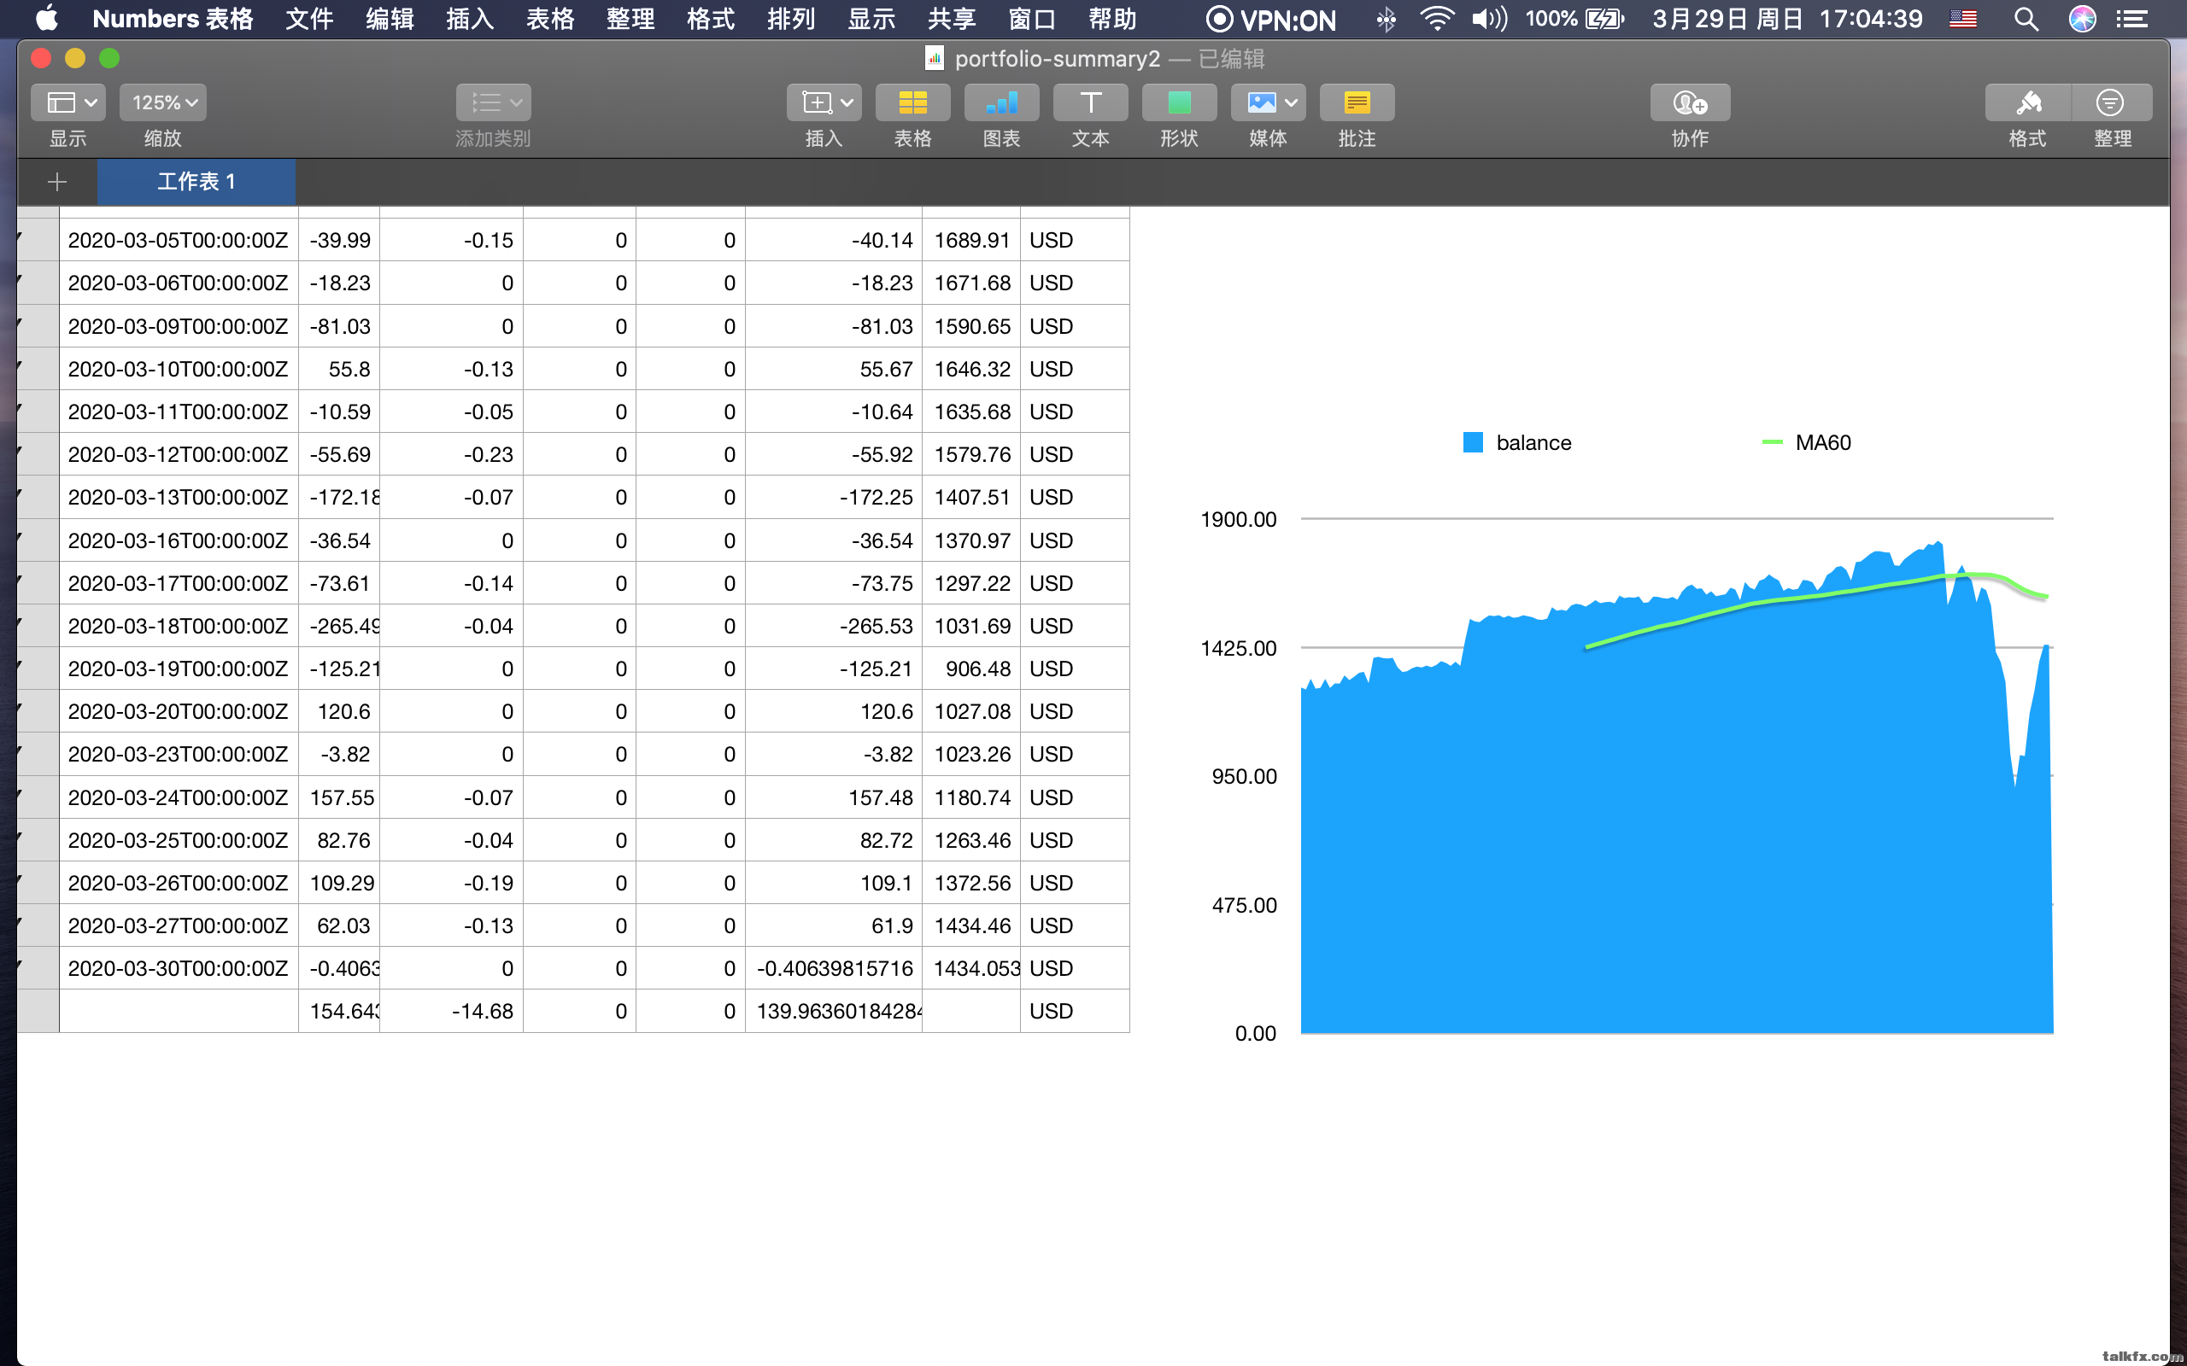Click the US flag input source icon
Screen dimensions: 2187x1366
[x=1963, y=19]
